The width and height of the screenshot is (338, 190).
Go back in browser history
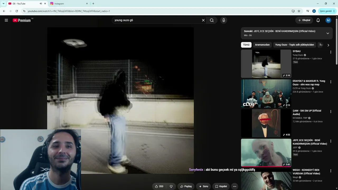coord(4,11)
